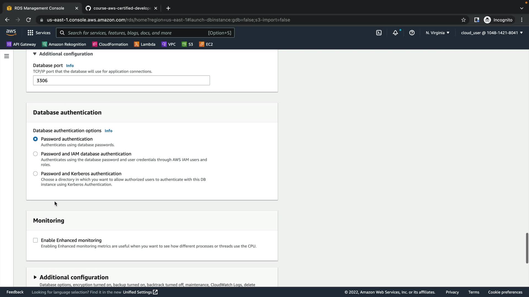Click the Database port input field
The height and width of the screenshot is (297, 529).
tap(121, 81)
